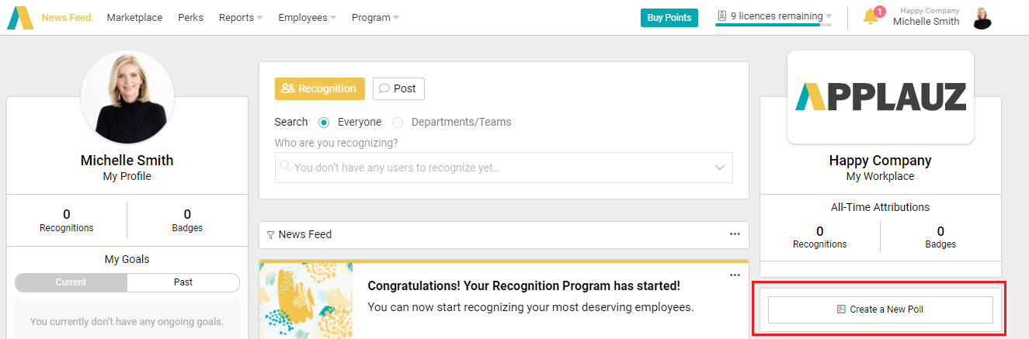Click the Applauz logo icon
The height and width of the screenshot is (339, 1029).
coord(20,17)
